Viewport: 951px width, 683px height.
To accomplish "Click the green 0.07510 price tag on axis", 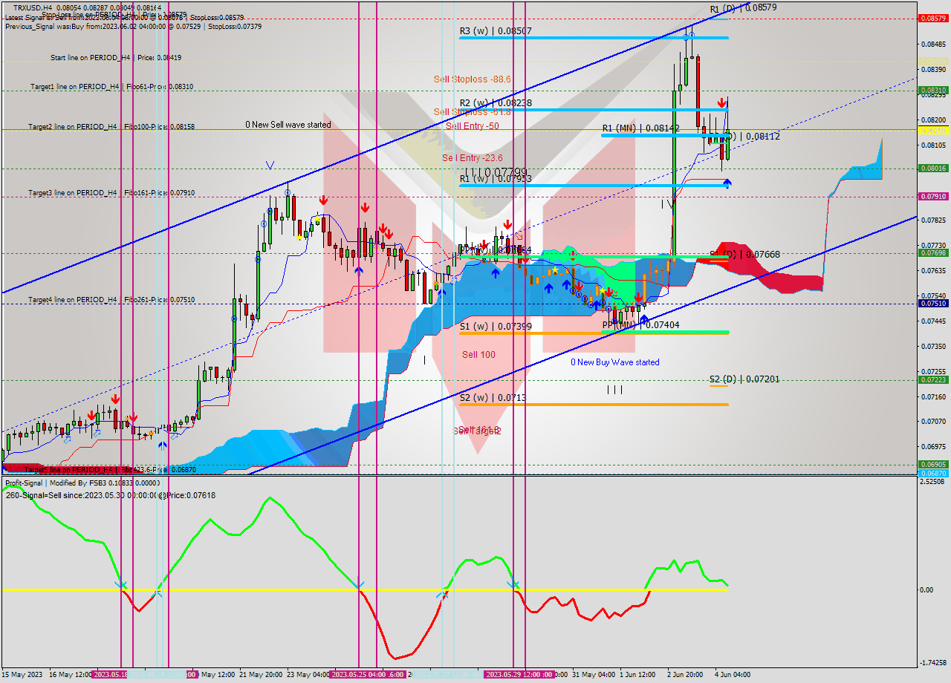I will coord(933,304).
